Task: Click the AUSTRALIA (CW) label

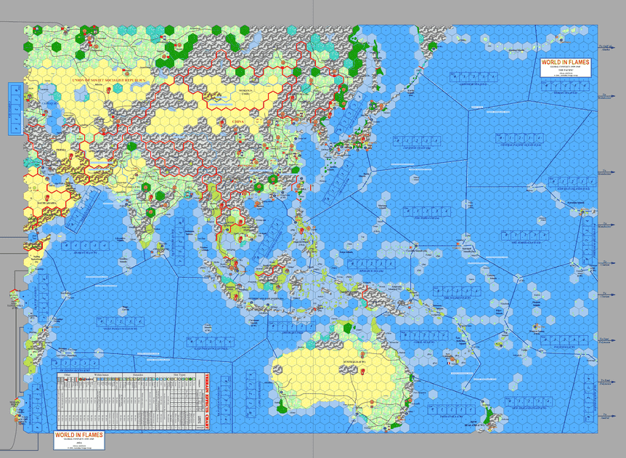Action: (353, 362)
